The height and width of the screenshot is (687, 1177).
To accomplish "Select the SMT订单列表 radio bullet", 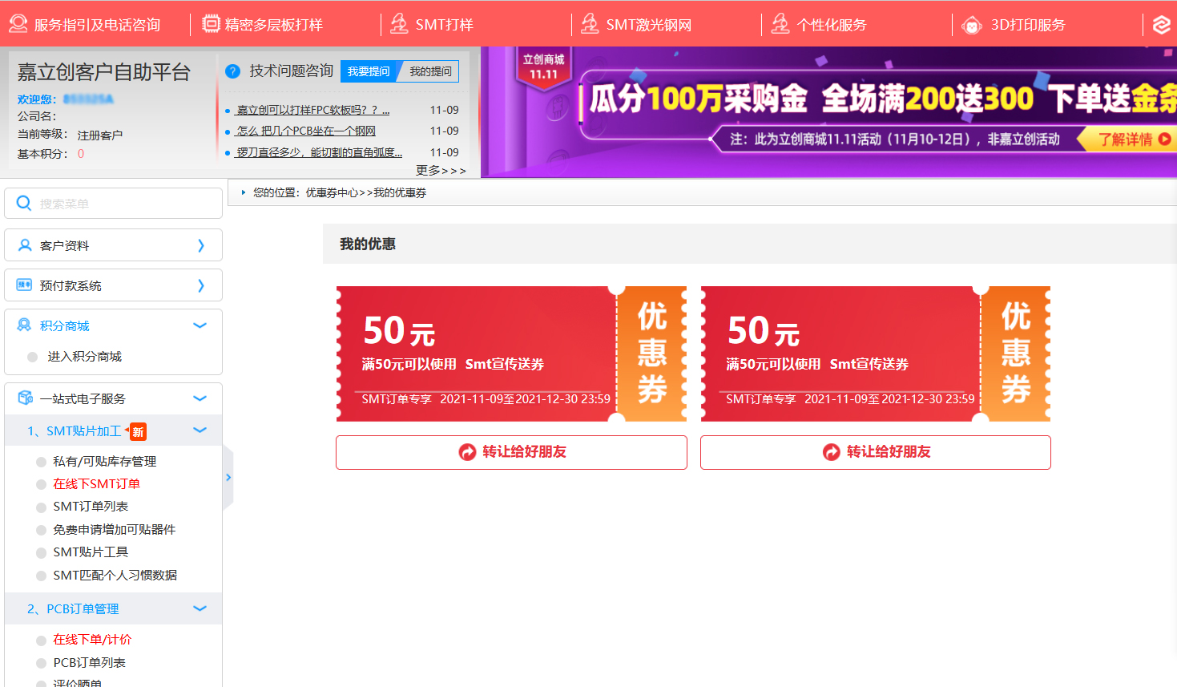I will pos(41,507).
